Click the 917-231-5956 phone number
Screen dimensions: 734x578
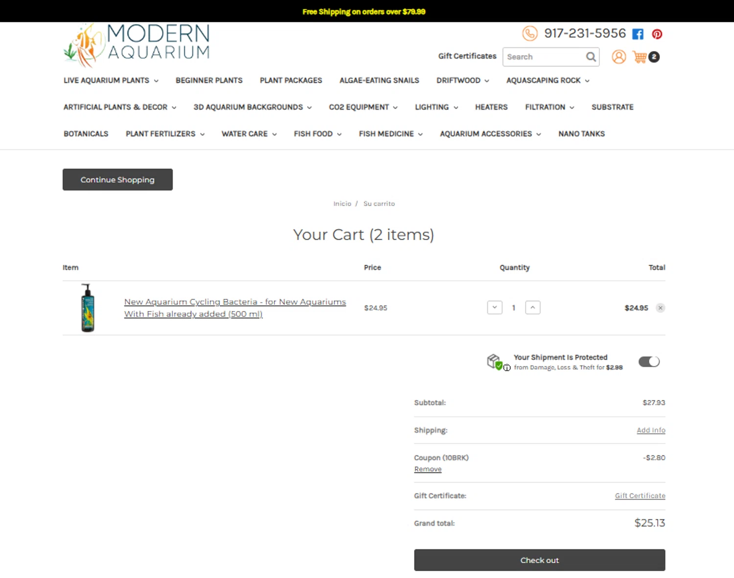(585, 33)
